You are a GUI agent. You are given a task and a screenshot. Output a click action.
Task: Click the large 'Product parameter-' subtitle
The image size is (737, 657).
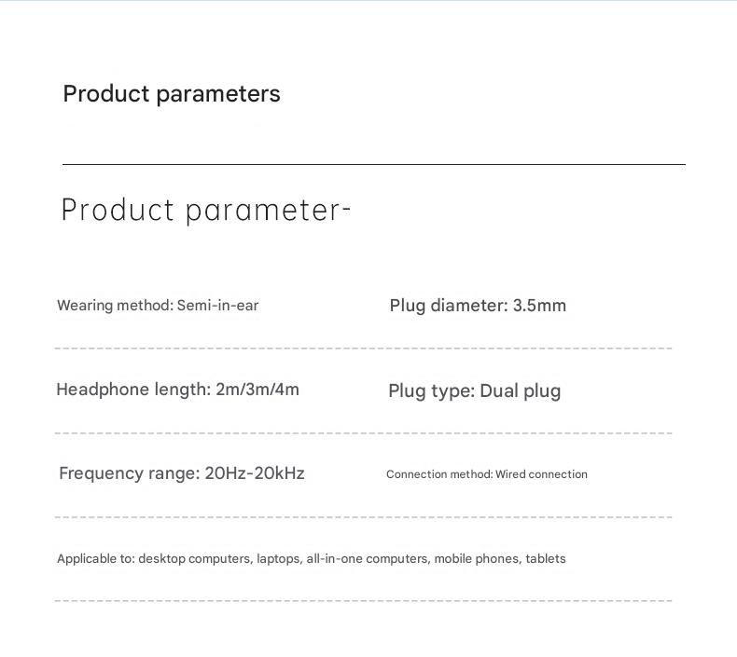pyautogui.click(x=205, y=211)
